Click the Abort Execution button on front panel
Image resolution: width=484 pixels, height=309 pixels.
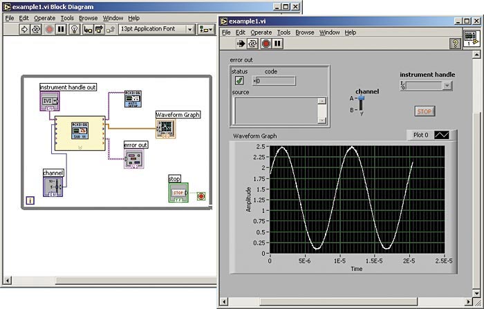tap(266, 44)
